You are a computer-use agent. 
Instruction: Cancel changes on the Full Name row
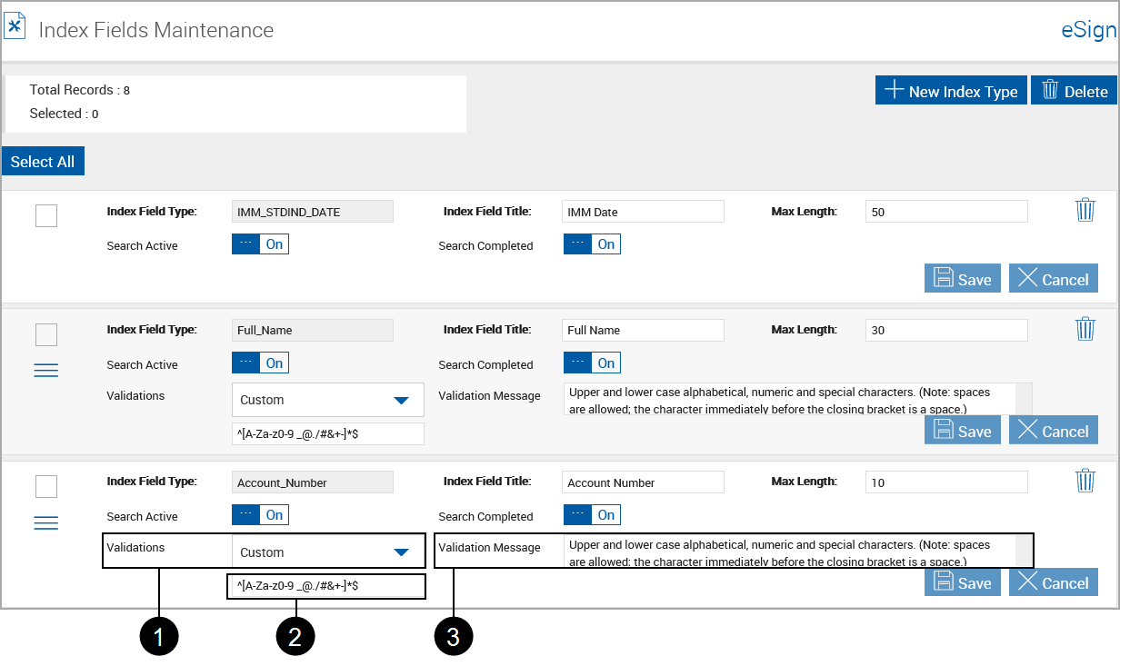coord(1053,430)
